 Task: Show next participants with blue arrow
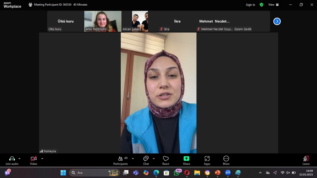point(277,21)
